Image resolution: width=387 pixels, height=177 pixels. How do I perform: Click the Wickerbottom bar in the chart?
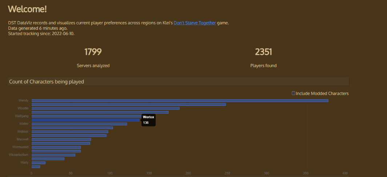click(53, 155)
